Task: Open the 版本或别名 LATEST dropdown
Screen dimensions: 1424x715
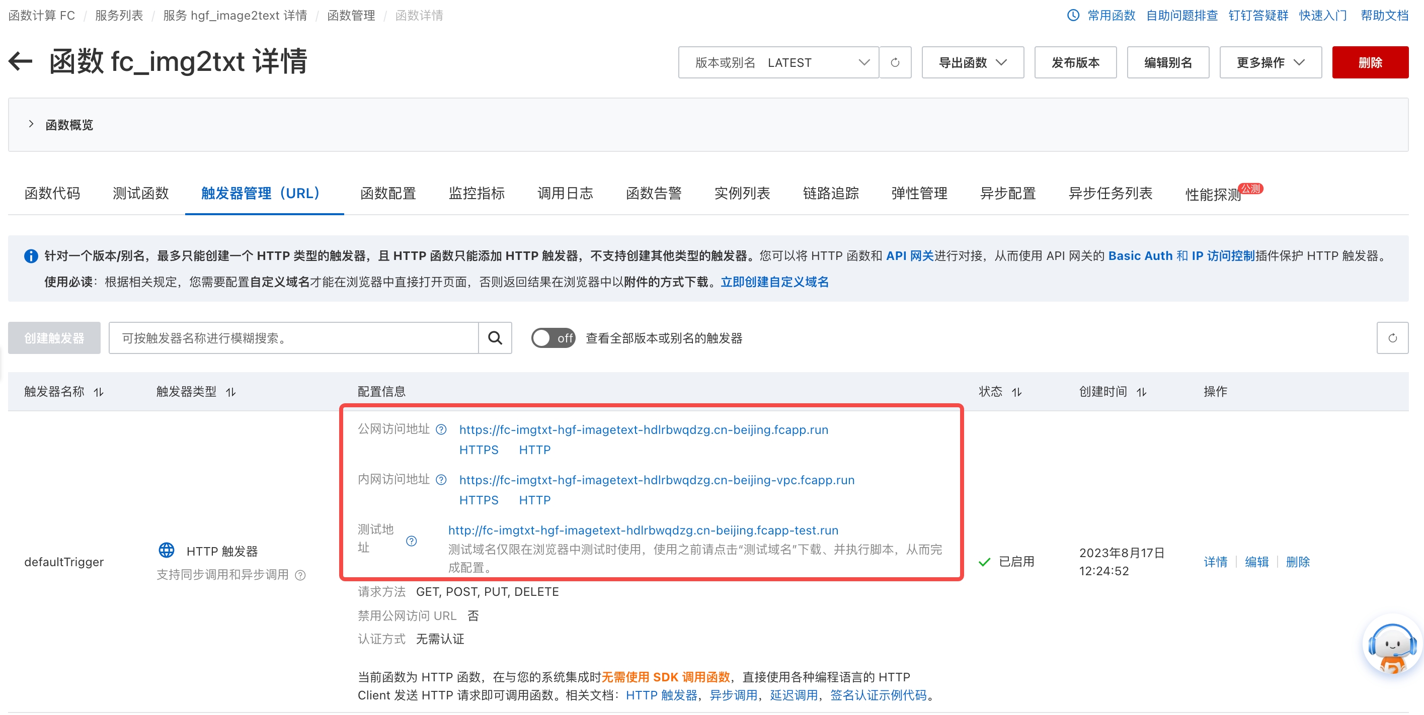Action: pyautogui.click(x=778, y=62)
